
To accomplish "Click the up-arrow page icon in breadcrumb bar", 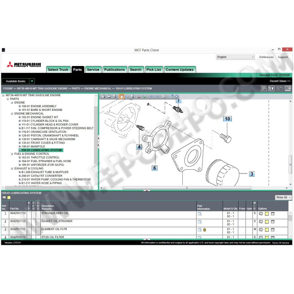I will [x=271, y=88].
